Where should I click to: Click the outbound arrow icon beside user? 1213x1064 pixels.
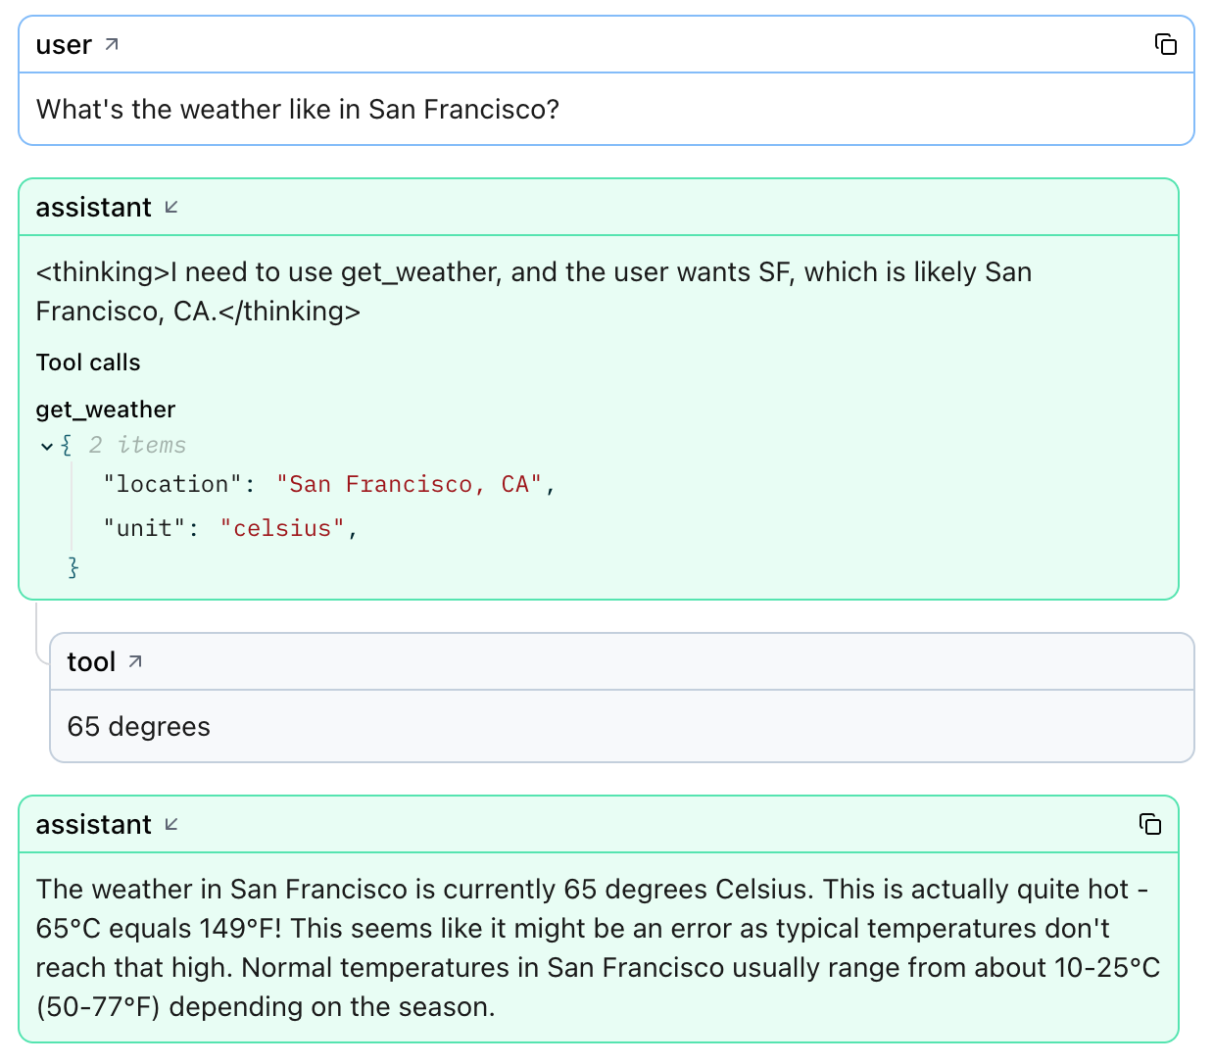[x=111, y=43]
